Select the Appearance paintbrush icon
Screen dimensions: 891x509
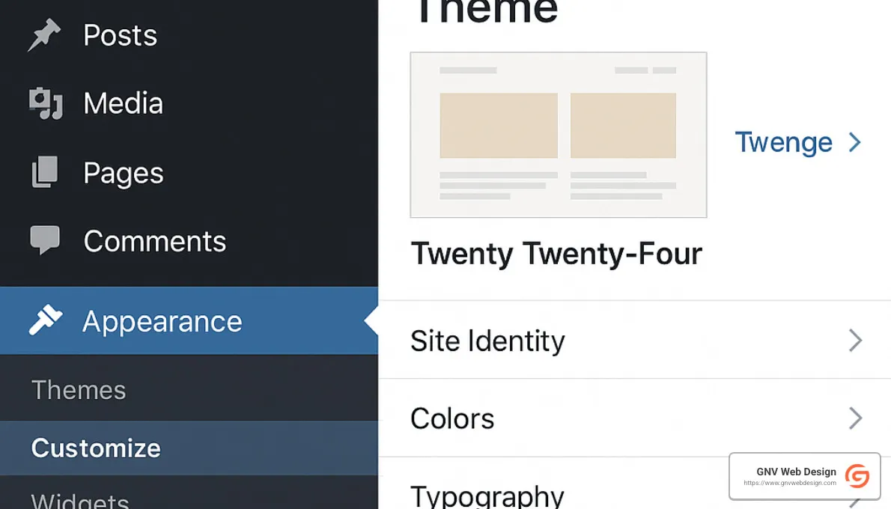tap(46, 320)
